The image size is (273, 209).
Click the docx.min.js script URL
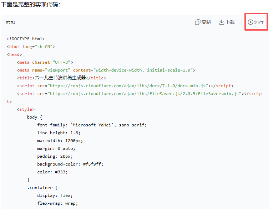pyautogui.click(x=128, y=86)
